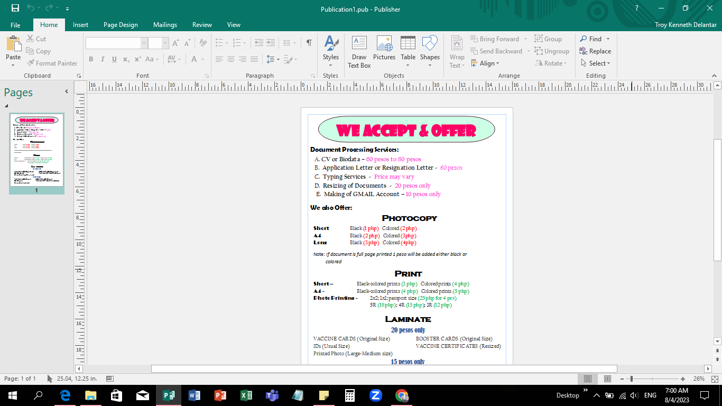Open the Calculator from the taskbar
The width and height of the screenshot is (722, 406).
point(350,395)
